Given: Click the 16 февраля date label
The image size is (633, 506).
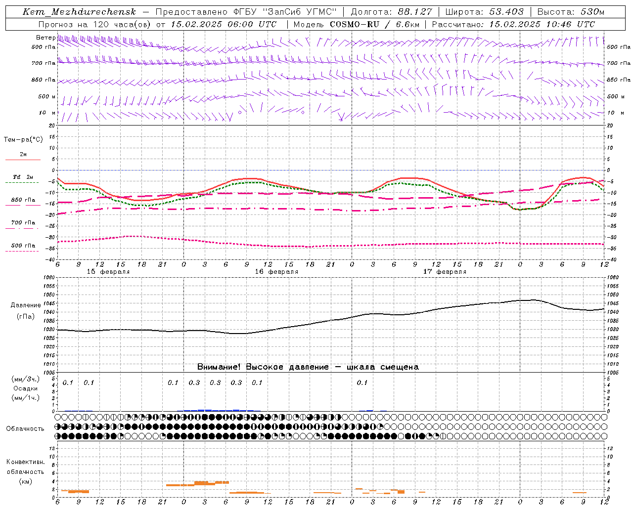Looking at the screenshot, I should tap(276, 272).
